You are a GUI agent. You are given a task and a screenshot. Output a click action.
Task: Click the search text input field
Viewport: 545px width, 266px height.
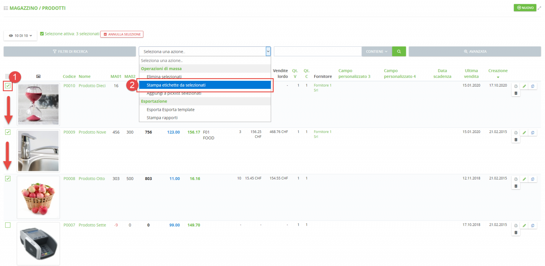coord(318,52)
